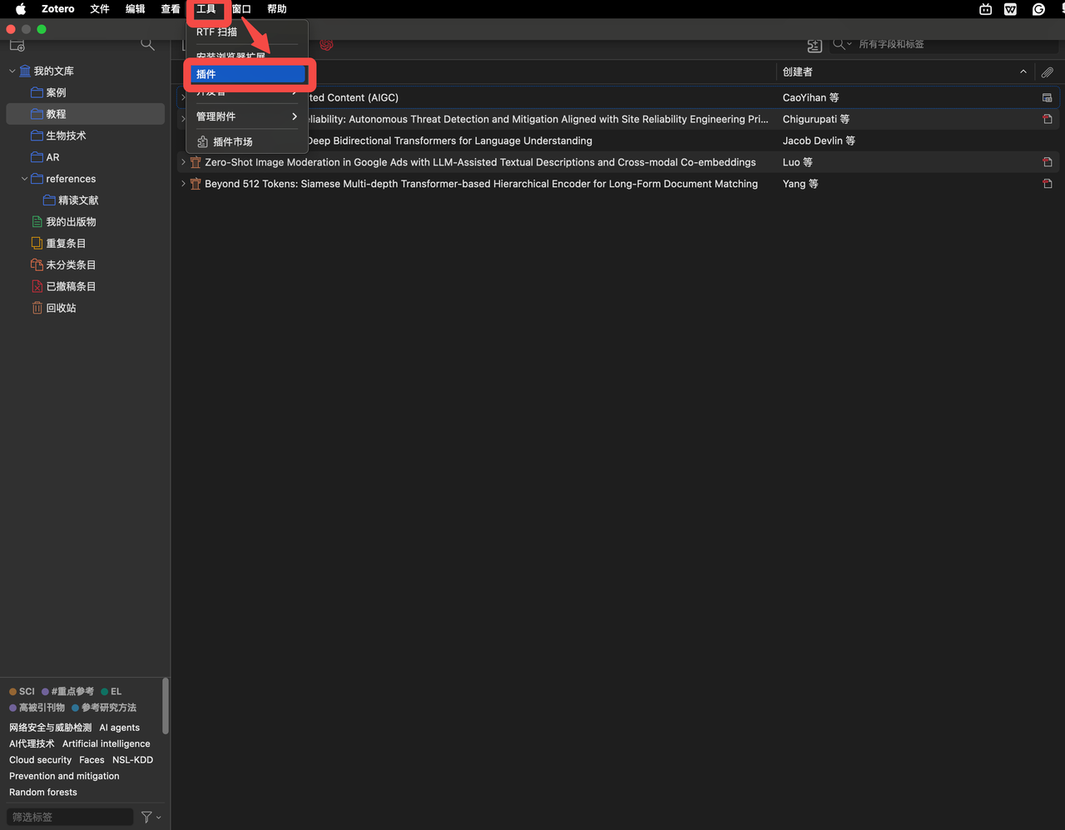
Task: Select the AR collection
Action: tap(85, 157)
